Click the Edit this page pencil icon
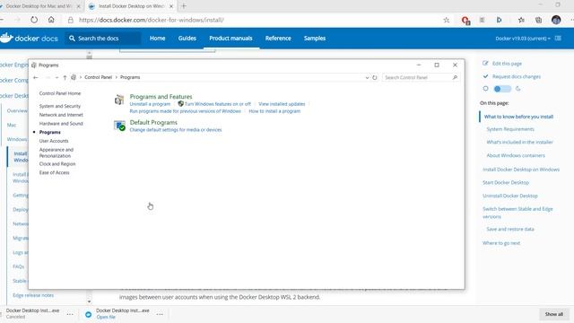This screenshot has width=574, height=323. point(485,64)
